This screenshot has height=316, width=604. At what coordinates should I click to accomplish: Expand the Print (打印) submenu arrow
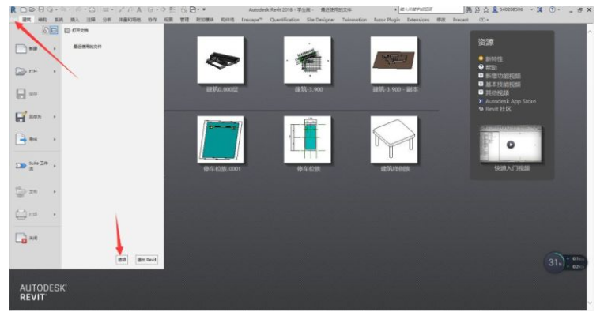click(55, 214)
